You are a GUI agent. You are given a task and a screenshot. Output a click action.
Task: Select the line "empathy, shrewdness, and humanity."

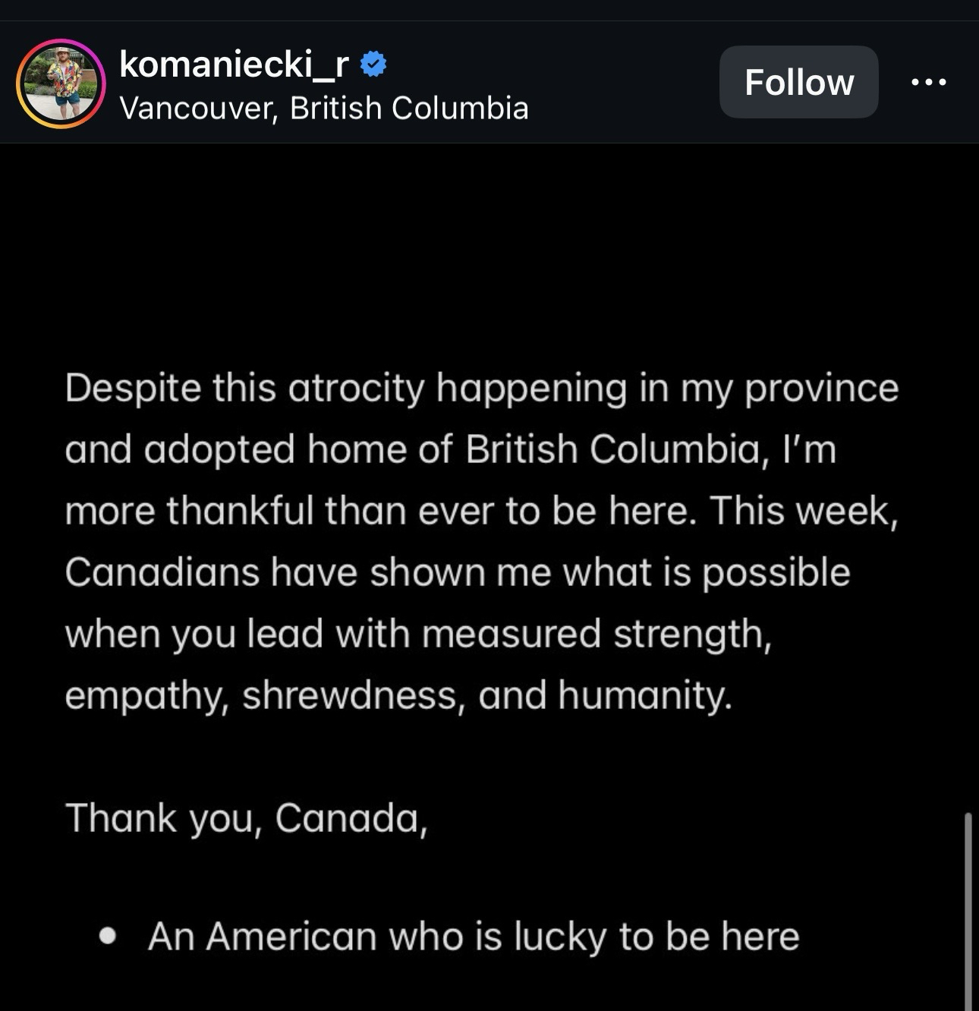click(x=398, y=695)
